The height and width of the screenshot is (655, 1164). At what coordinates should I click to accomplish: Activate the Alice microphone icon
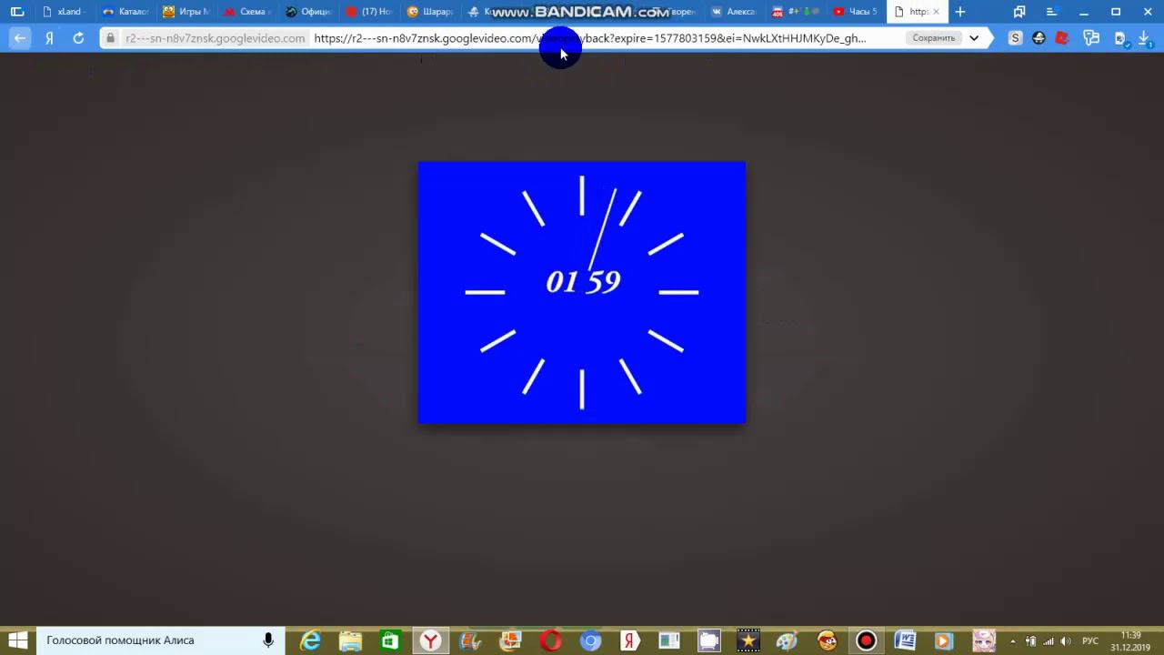pos(268,640)
